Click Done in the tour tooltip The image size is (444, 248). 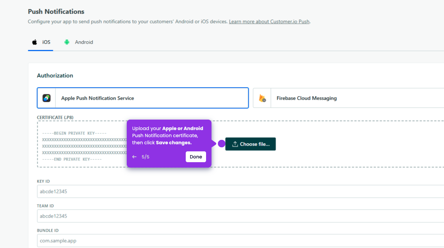[x=196, y=157]
